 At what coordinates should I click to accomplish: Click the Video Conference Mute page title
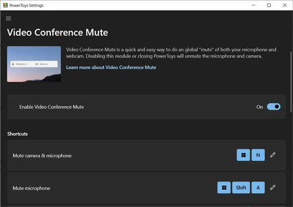(x=58, y=33)
